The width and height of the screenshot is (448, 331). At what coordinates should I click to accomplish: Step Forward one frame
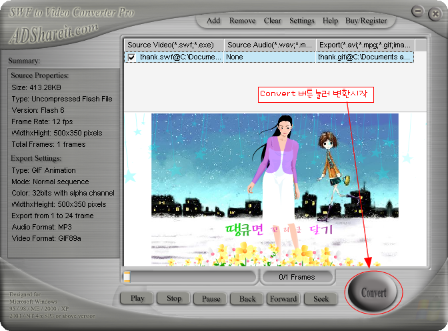(x=283, y=299)
